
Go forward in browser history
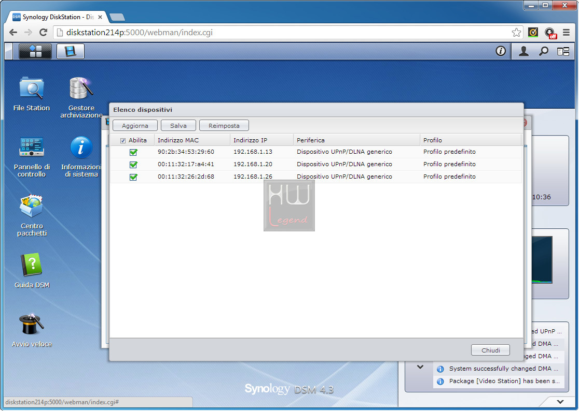(x=28, y=33)
